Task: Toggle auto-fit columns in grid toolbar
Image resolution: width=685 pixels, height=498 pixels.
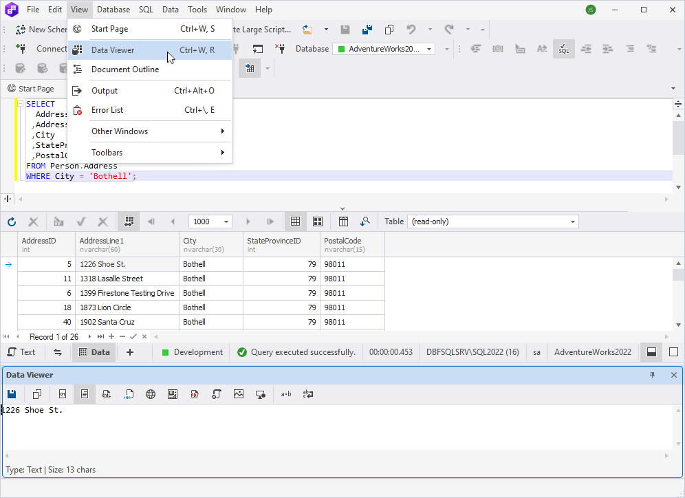Action: 129,221
